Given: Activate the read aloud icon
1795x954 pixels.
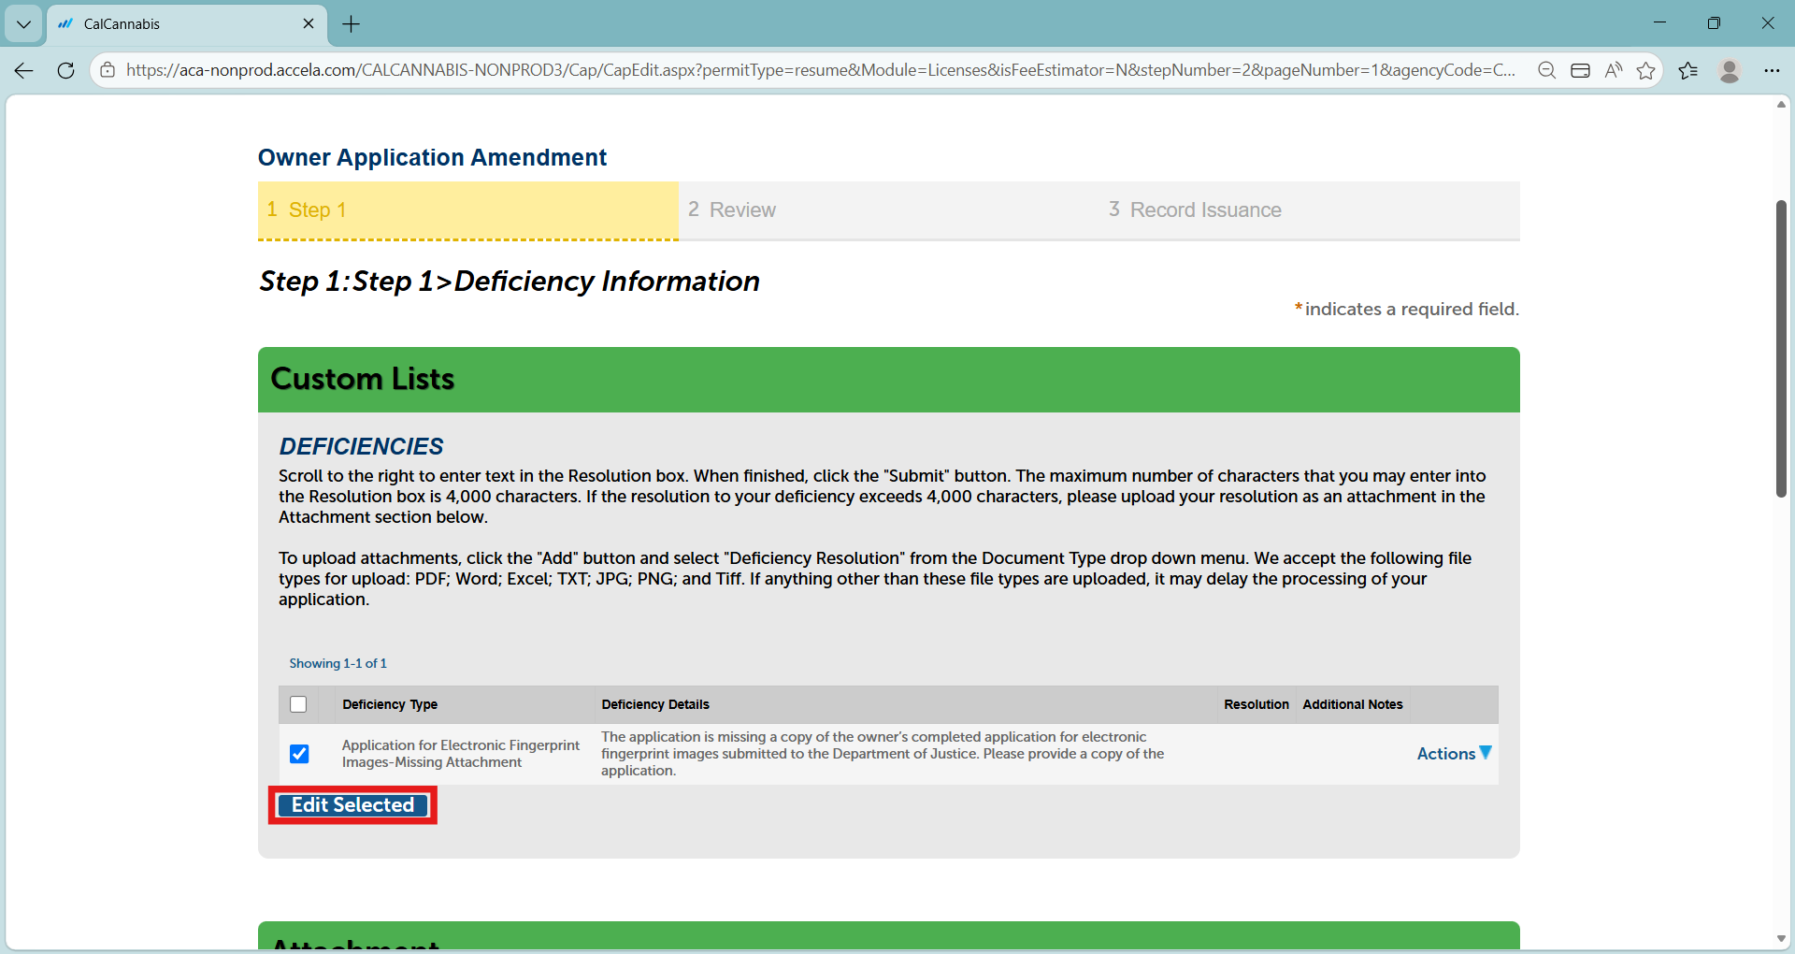Looking at the screenshot, I should tap(1614, 70).
